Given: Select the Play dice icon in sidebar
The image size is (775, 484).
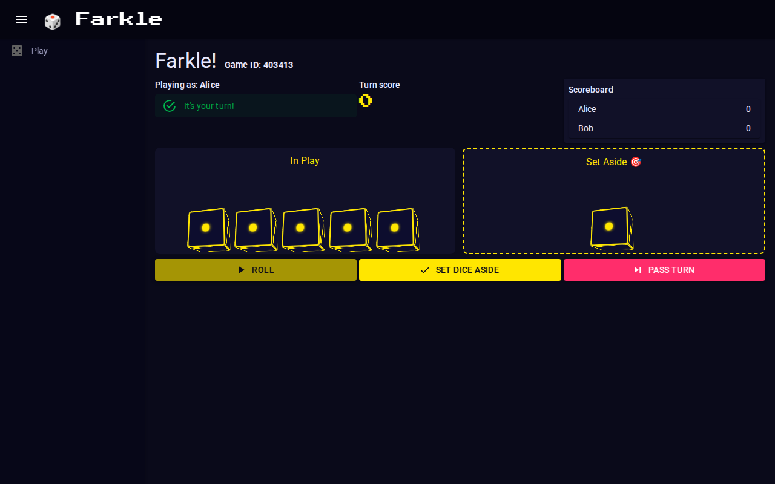Looking at the screenshot, I should pos(17,51).
